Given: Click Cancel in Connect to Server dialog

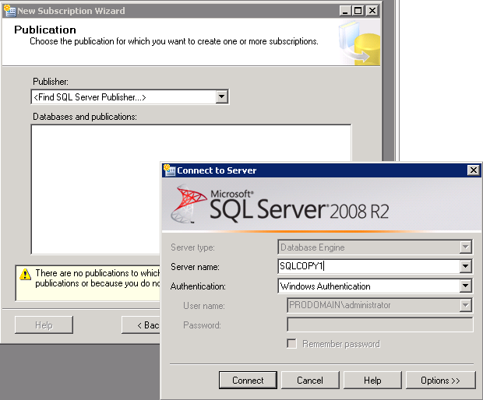Looking at the screenshot, I should point(309,381).
